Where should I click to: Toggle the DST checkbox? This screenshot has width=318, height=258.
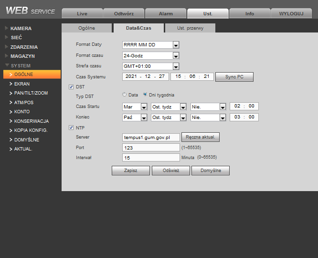[x=71, y=87]
